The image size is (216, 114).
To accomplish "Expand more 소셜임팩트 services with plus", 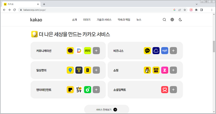I will pos(173,90).
